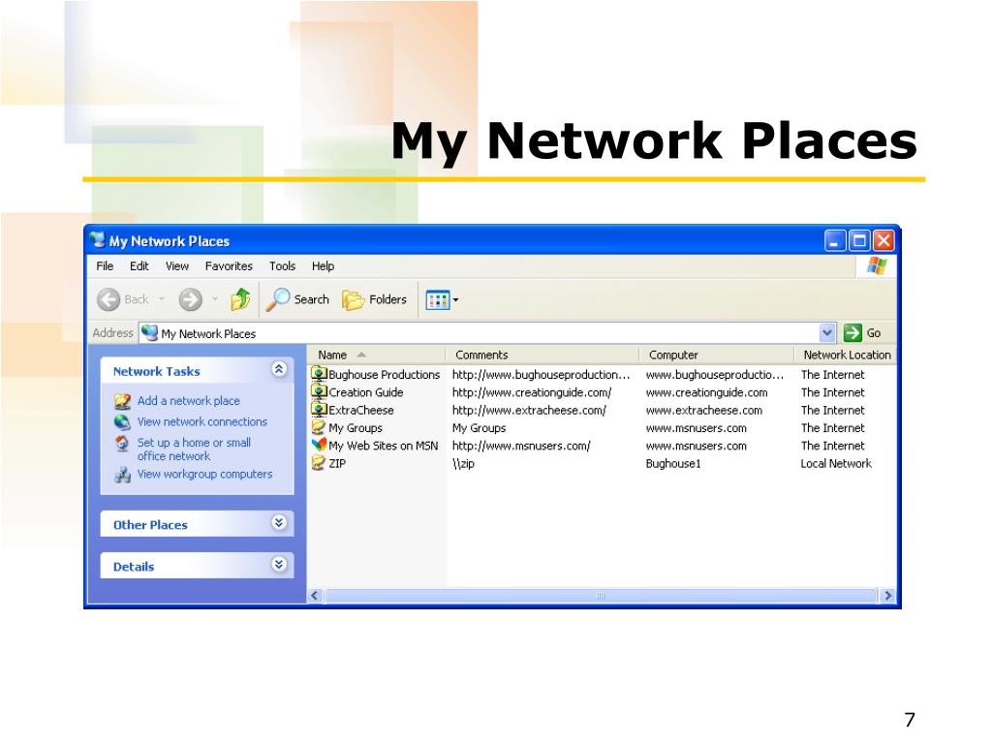Click the Network Location column header
The image size is (992, 744).
[x=845, y=355]
